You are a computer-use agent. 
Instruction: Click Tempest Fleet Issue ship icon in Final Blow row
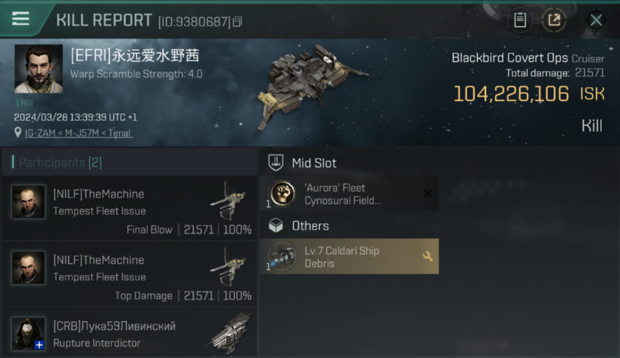click(228, 200)
